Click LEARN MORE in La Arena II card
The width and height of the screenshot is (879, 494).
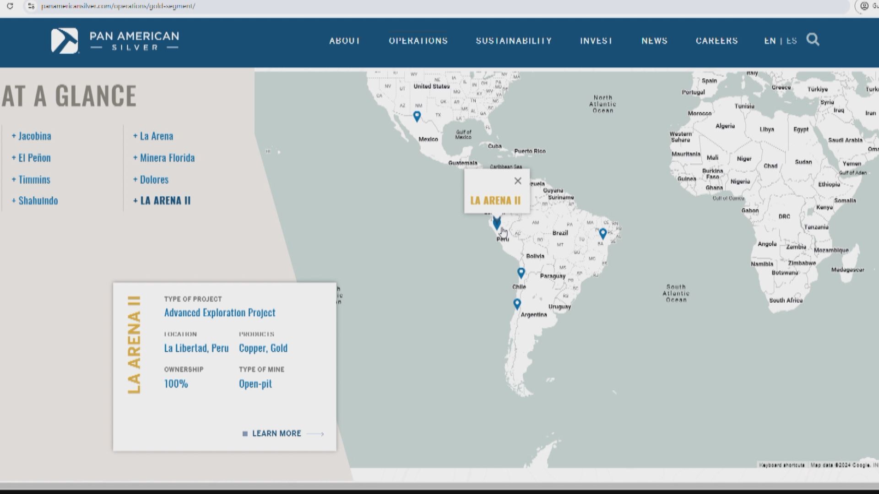click(x=277, y=433)
